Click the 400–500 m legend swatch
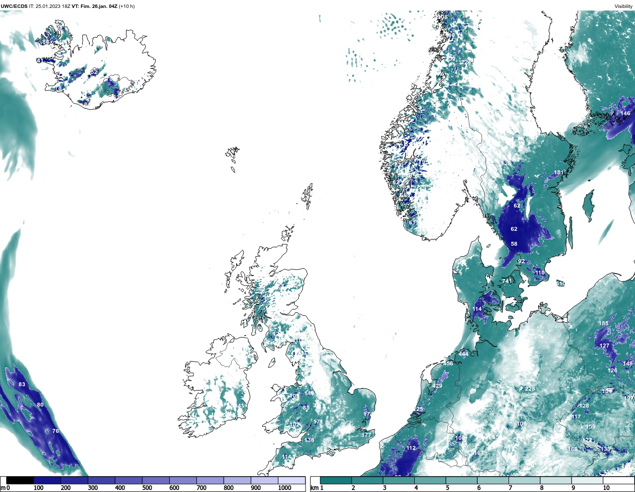This screenshot has width=635, height=492. click(128, 481)
